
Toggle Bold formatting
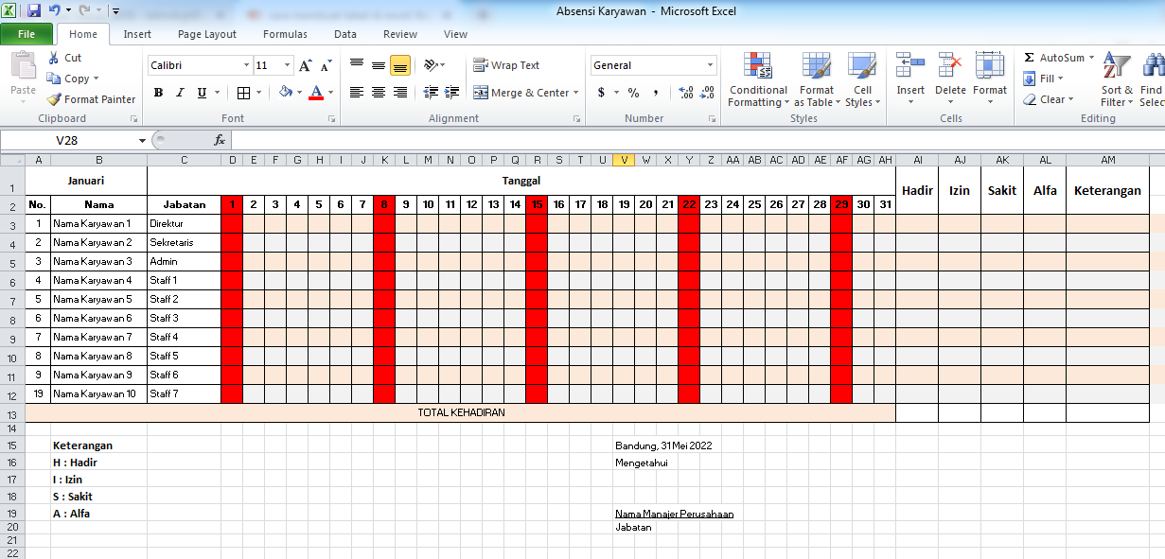(158, 93)
